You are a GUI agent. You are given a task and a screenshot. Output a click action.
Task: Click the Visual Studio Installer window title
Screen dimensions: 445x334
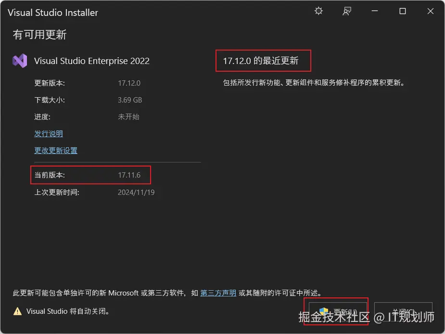click(x=53, y=13)
